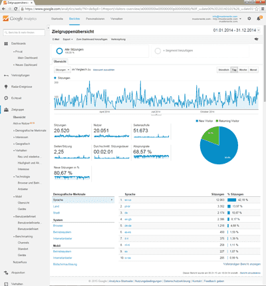The height and width of the screenshot is (286, 266).
Task: Open the Sitzungen metric dropdown
Action: point(63,70)
